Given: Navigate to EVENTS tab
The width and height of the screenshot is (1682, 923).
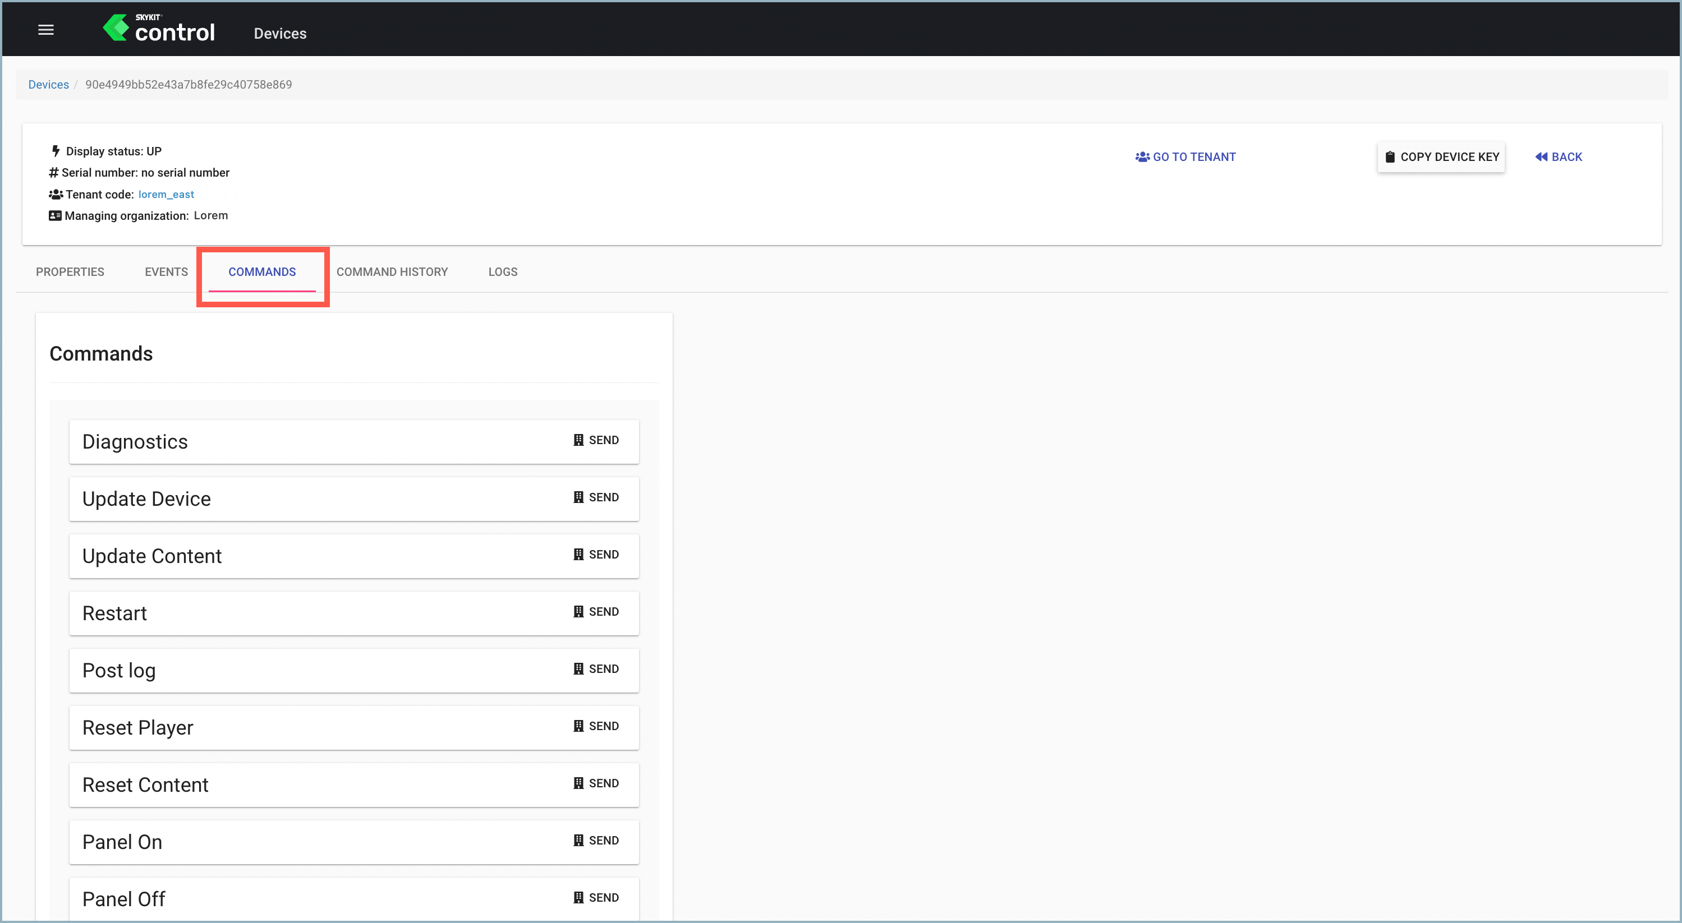Looking at the screenshot, I should (166, 271).
